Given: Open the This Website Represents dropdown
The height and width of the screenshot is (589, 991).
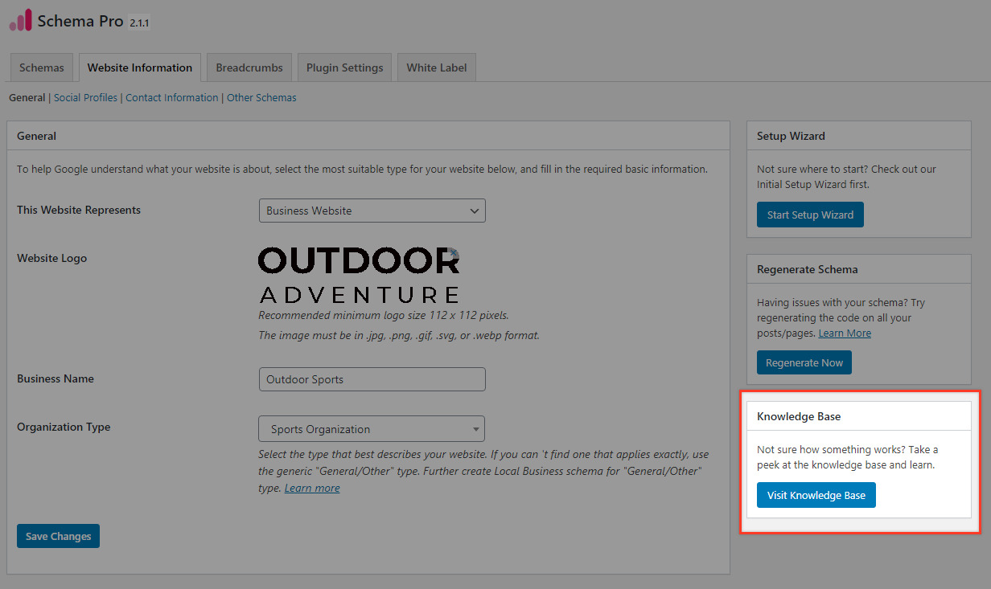Looking at the screenshot, I should [372, 210].
